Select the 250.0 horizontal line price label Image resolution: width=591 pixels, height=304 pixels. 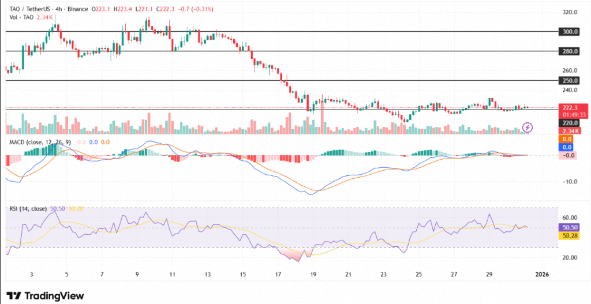pyautogui.click(x=570, y=81)
